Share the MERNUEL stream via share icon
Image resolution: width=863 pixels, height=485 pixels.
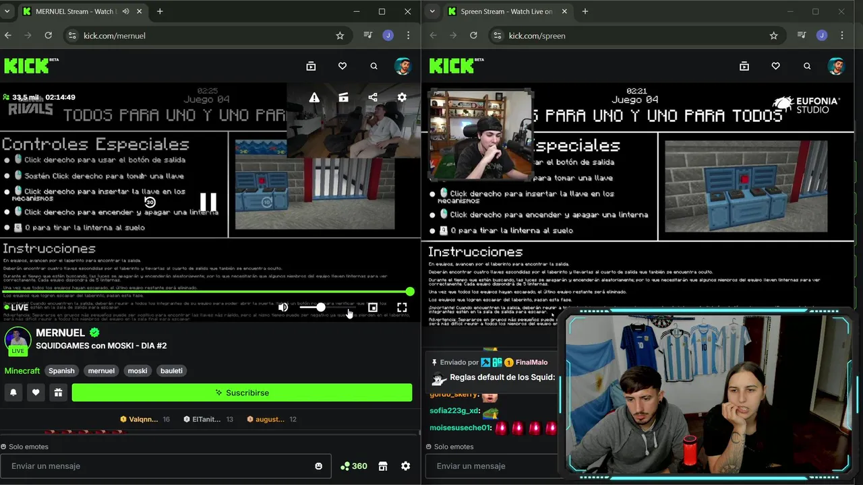pyautogui.click(x=373, y=98)
